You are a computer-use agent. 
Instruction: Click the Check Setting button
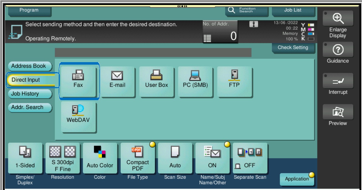[293, 48]
